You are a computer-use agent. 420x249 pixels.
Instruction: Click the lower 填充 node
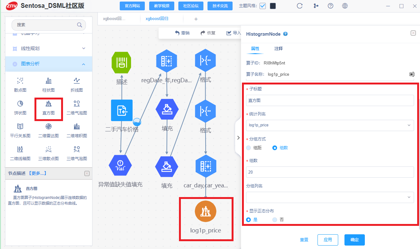click(167, 166)
